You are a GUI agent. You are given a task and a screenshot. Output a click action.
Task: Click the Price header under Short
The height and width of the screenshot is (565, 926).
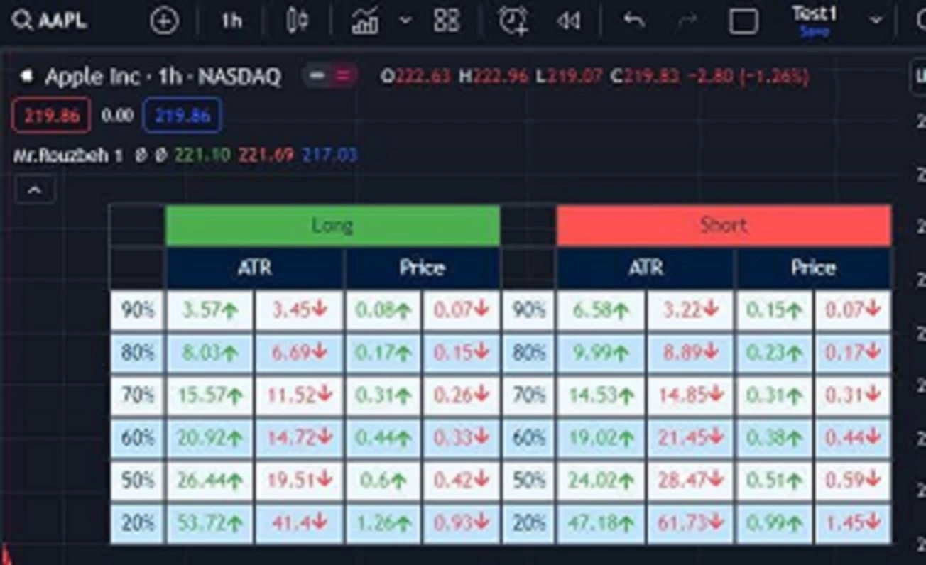point(813,268)
